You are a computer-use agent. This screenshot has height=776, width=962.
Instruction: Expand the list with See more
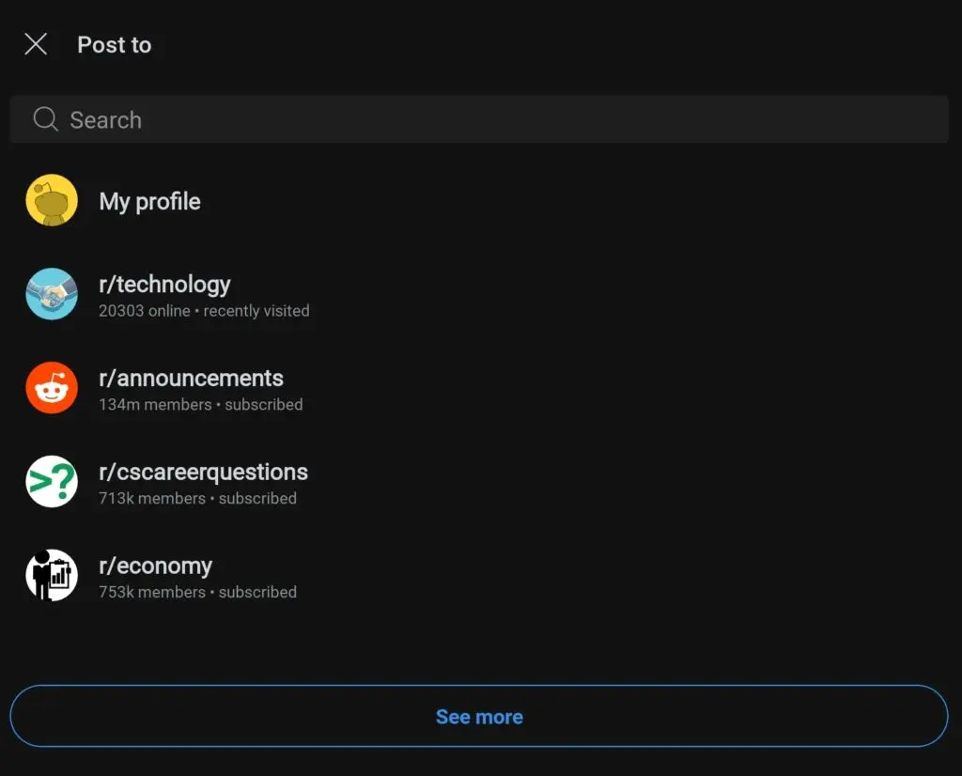click(x=479, y=717)
